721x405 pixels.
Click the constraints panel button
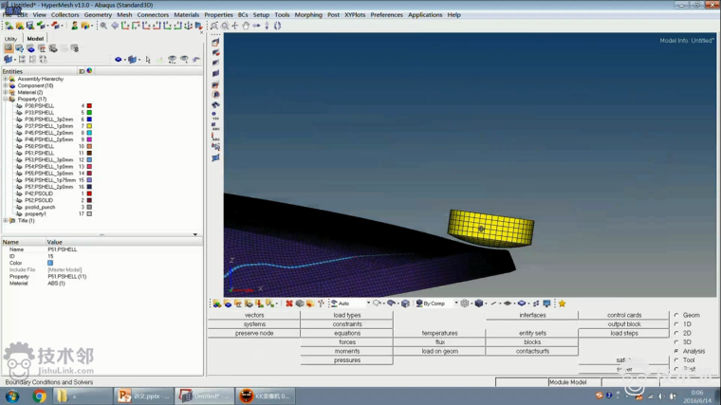click(346, 324)
